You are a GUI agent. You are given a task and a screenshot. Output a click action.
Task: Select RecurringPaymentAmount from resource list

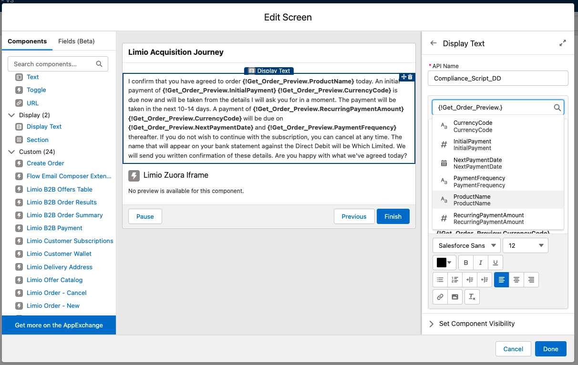click(x=498, y=219)
